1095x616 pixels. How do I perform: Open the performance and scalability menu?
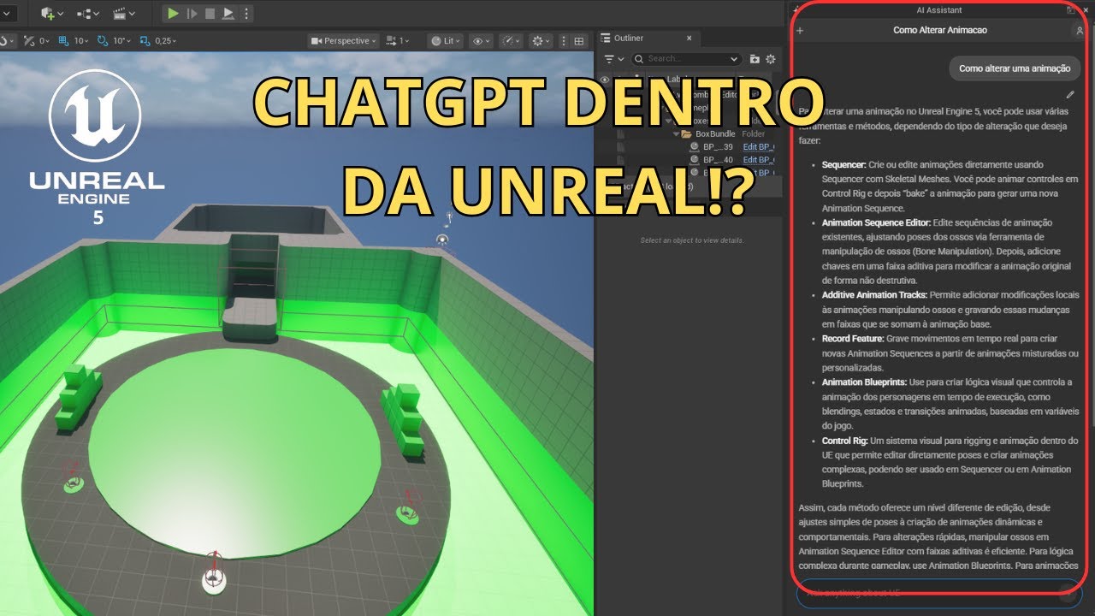[511, 40]
